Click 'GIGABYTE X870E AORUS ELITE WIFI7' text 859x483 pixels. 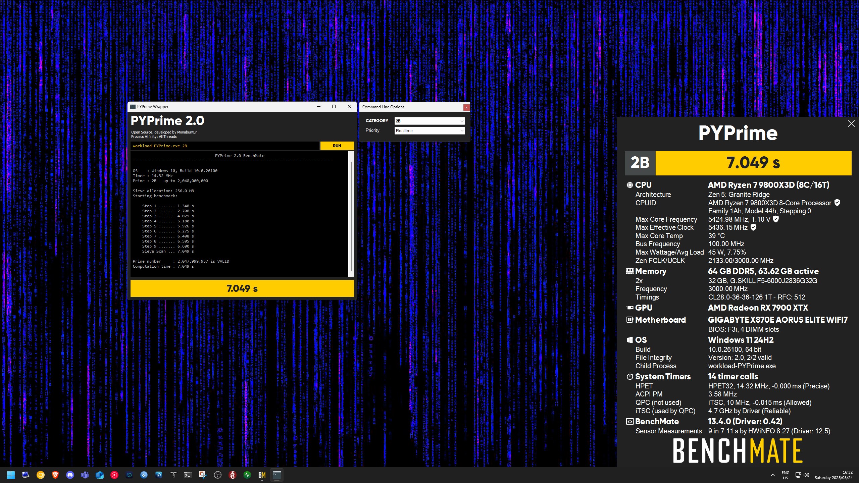pyautogui.click(x=778, y=320)
